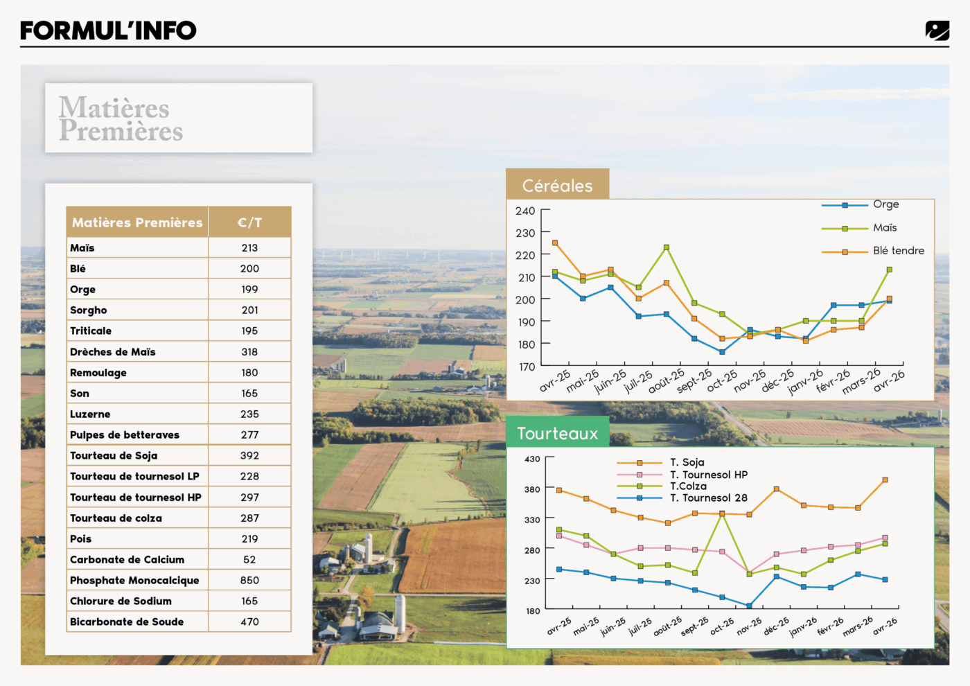Click the pink T. Tournesol HP legend marker
The height and width of the screenshot is (686, 970).
pos(640,475)
